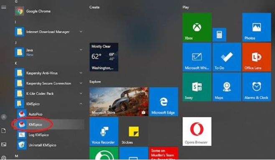Open the user account icon in sidebar
Image resolution: width=275 pixels, height=160 pixels.
pyautogui.click(x=4, y=117)
